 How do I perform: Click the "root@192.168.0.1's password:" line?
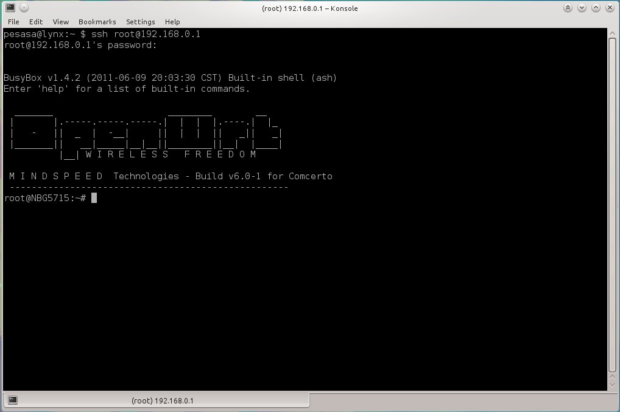point(80,45)
